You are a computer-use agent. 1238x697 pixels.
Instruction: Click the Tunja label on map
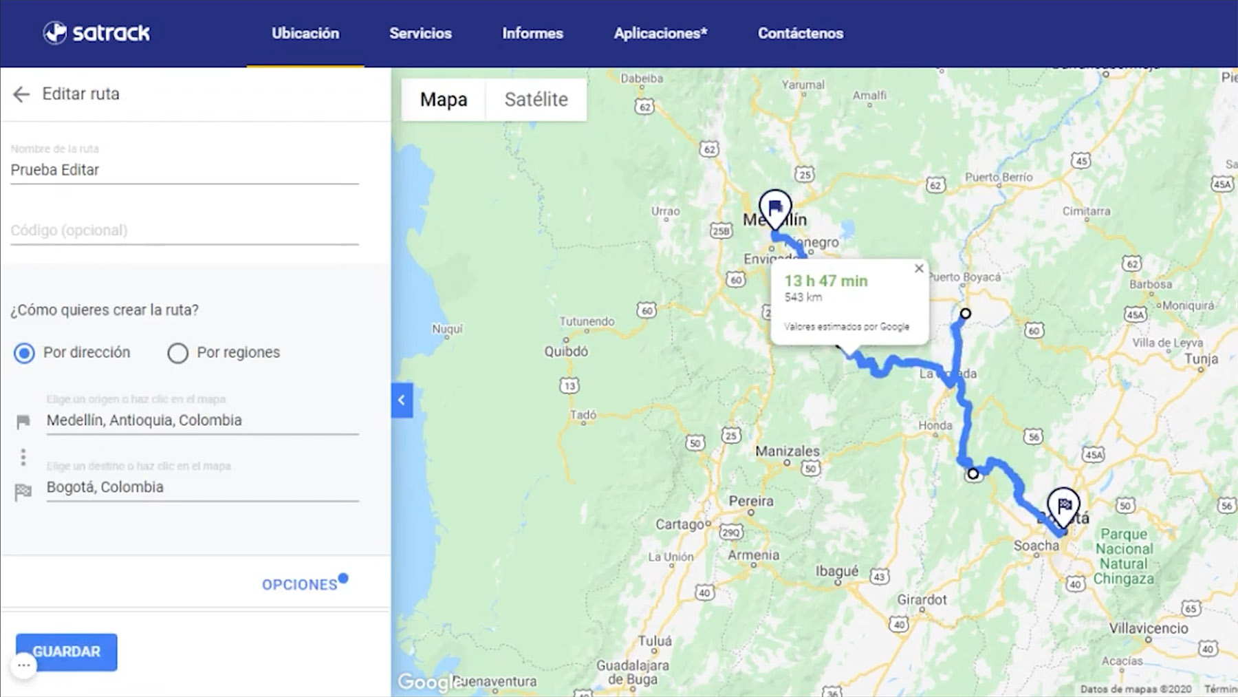1201,358
